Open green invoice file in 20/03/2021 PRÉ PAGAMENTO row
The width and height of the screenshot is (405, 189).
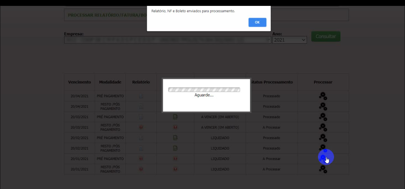175,117
